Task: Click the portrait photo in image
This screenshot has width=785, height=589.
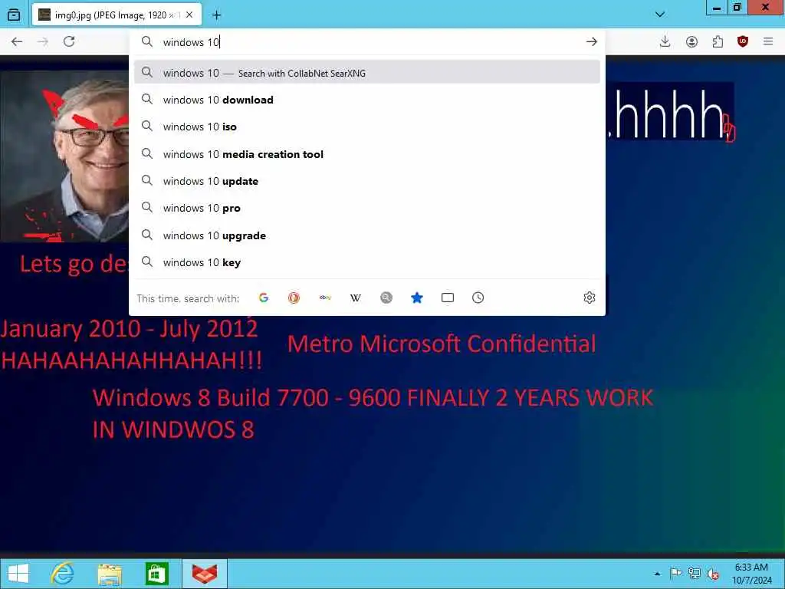Action: (x=64, y=156)
